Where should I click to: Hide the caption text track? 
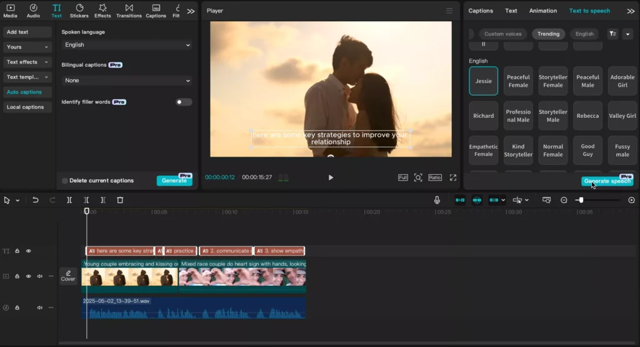29,251
